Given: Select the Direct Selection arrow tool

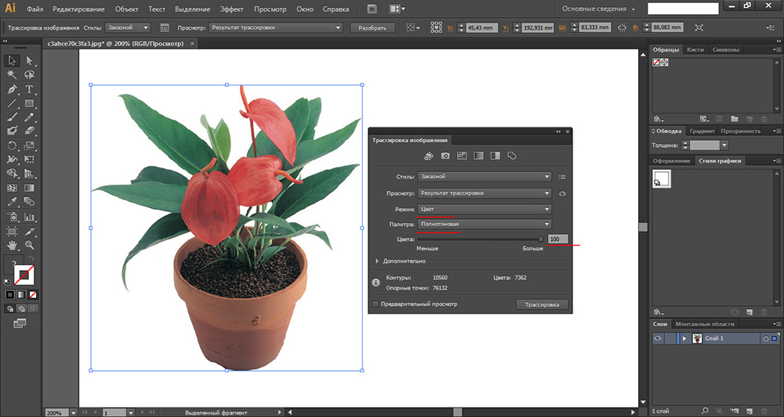Looking at the screenshot, I should [29, 60].
